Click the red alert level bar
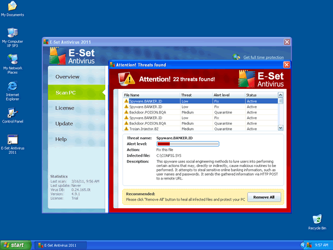This screenshot has height=250, width=333. [x=187, y=144]
